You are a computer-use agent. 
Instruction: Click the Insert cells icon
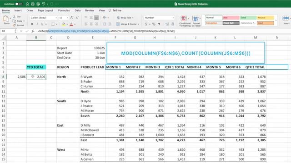(x=286, y=18)
